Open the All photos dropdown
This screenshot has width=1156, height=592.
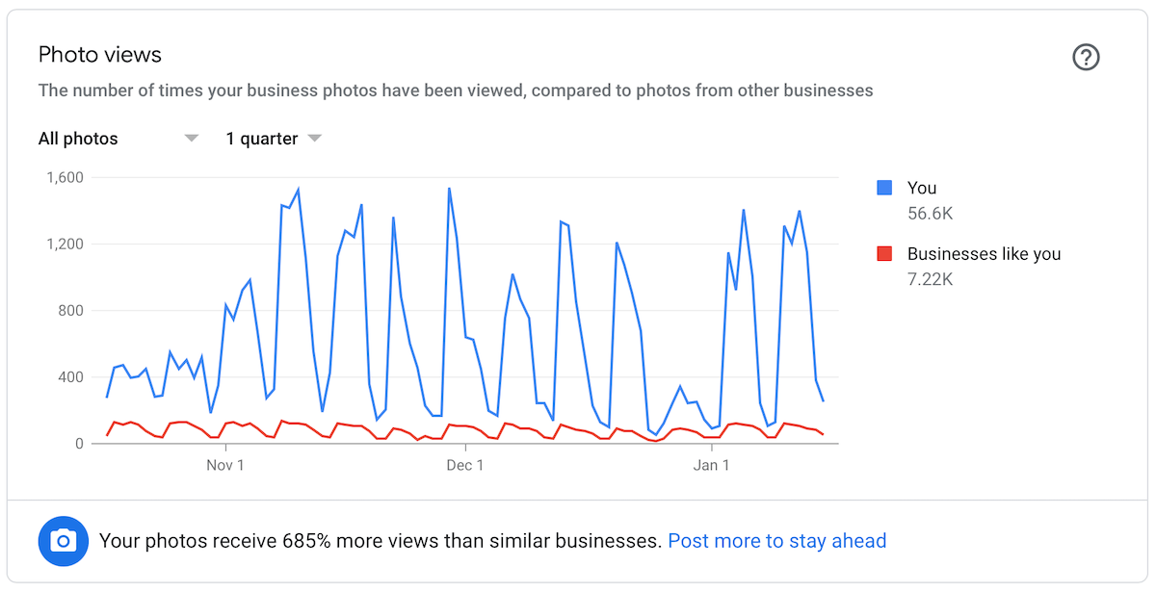[118, 139]
